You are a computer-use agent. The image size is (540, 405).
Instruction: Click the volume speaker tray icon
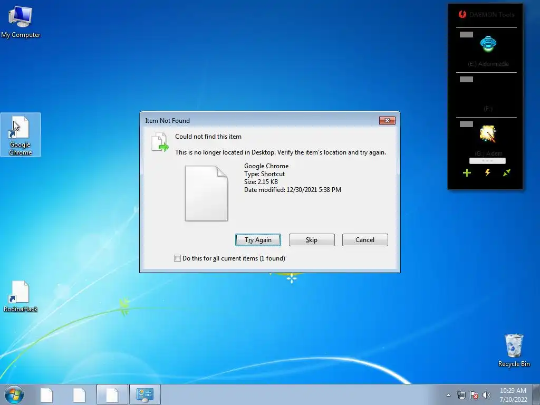486,395
